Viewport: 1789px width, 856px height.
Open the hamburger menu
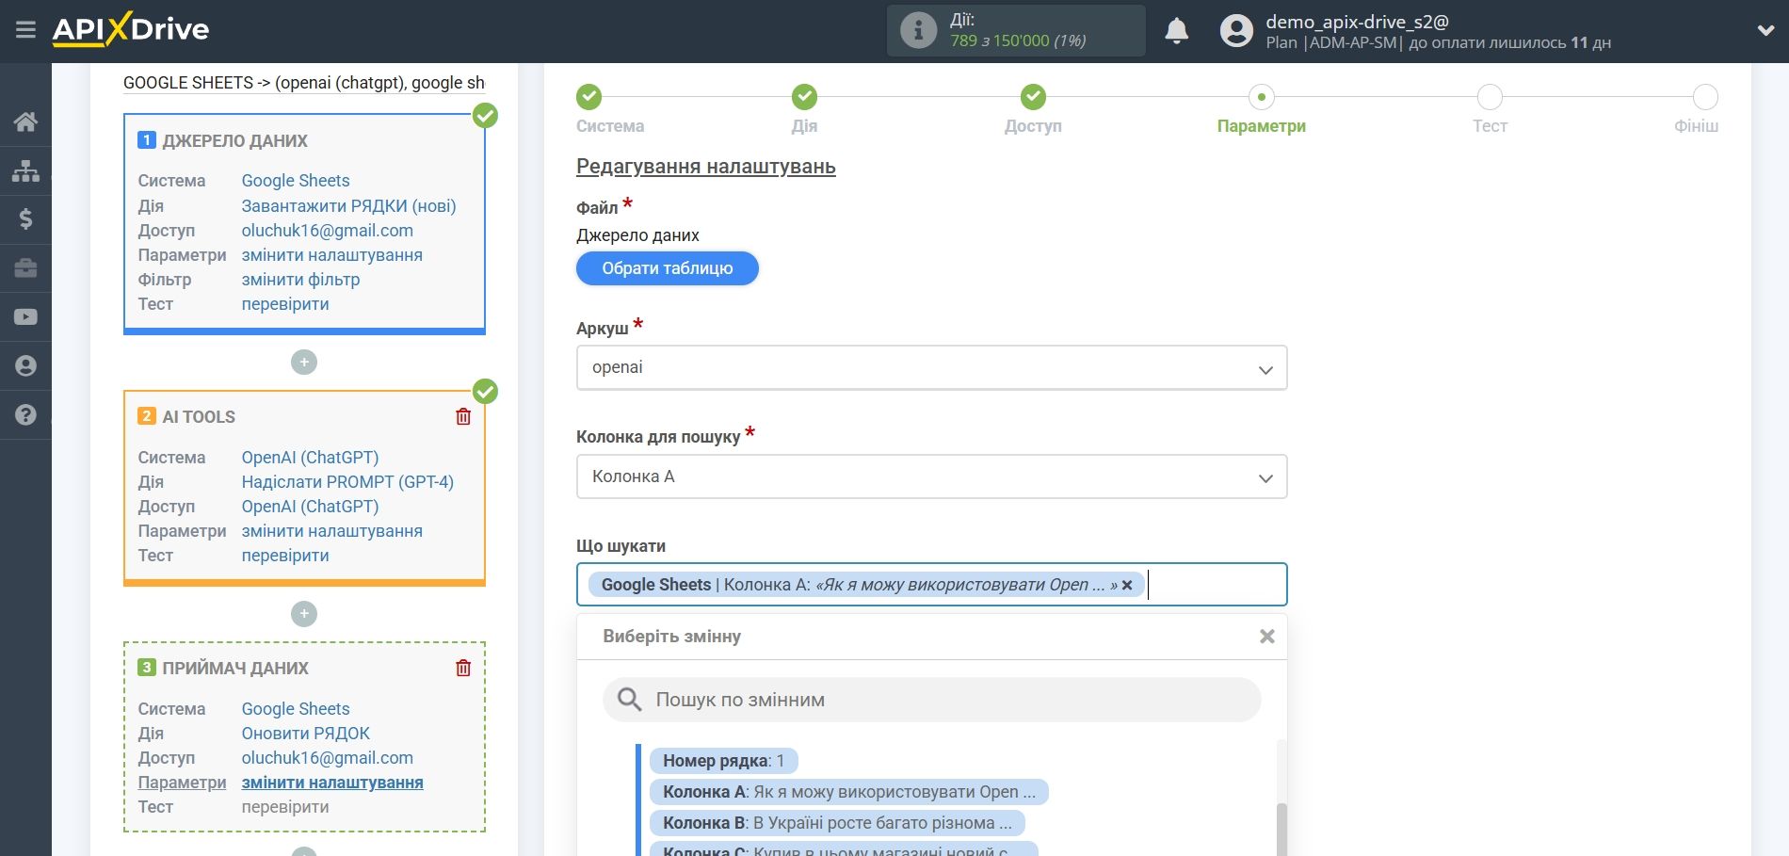click(x=25, y=30)
